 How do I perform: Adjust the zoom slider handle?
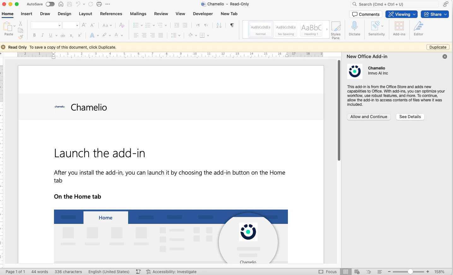[410, 272]
